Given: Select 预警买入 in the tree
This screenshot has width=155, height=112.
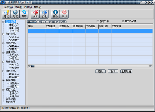Looking at the screenshot, I should coord(14,83).
